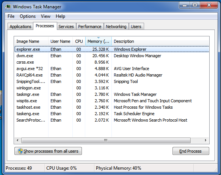Viewport: 221px width, 175px height.
Task: Click Show processes from all users
Action: (48, 151)
